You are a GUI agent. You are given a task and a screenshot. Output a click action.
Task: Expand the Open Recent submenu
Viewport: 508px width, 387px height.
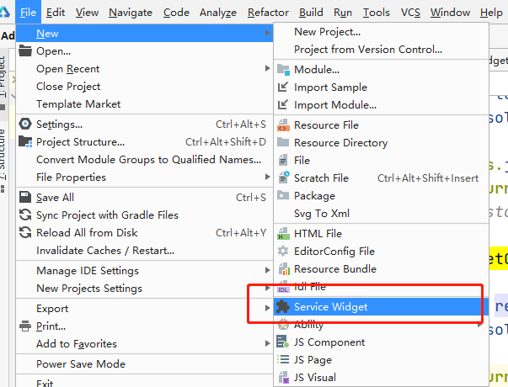(x=68, y=69)
